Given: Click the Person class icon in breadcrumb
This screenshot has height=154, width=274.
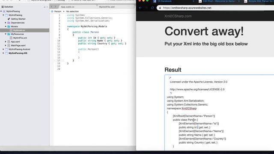Looking at the screenshot, I should 52,12.
